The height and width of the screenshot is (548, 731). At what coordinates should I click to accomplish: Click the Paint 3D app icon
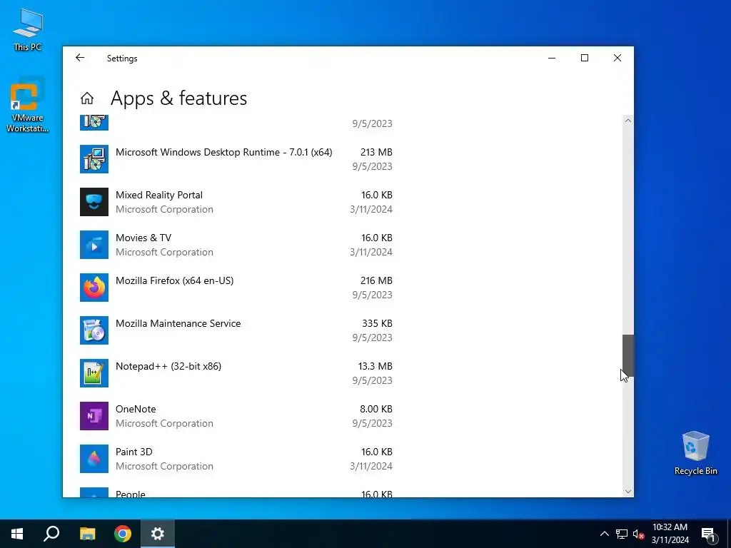pyautogui.click(x=94, y=459)
